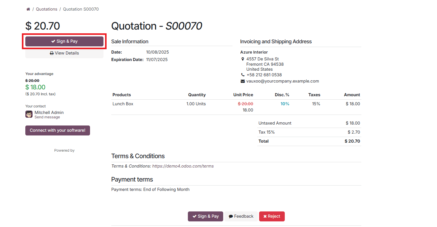The width and height of the screenshot is (437, 227).
Task: Click the phone icon beside the phone number
Action: pyautogui.click(x=243, y=75)
